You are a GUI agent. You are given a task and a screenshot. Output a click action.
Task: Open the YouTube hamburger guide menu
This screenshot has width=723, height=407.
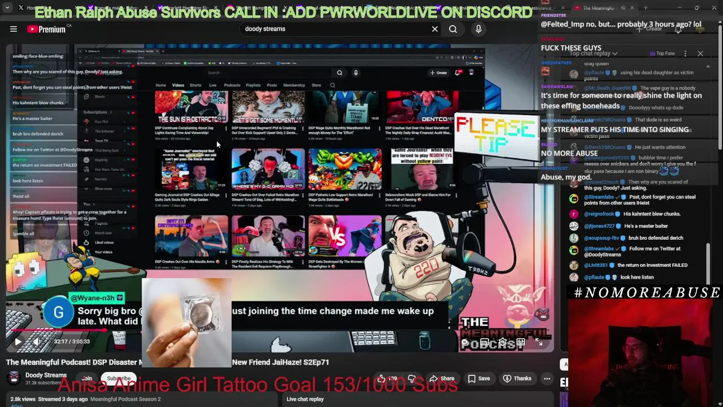point(14,29)
